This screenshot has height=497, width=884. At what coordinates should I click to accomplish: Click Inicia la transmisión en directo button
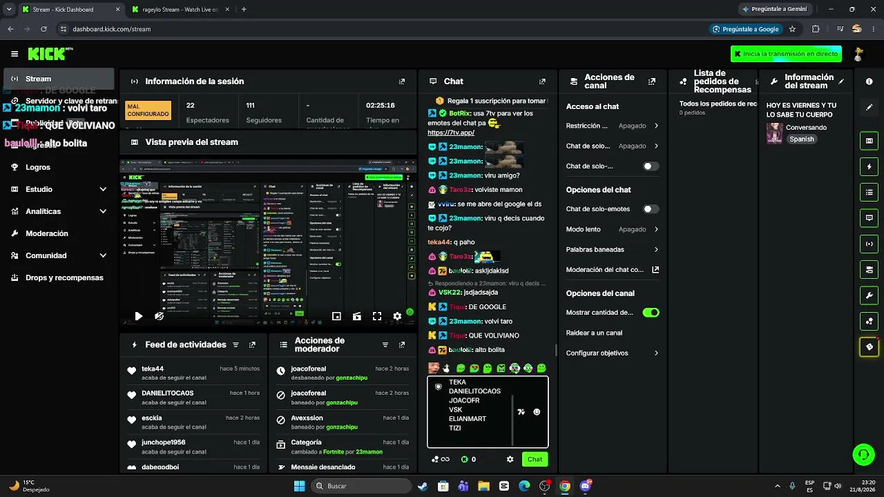click(x=786, y=54)
